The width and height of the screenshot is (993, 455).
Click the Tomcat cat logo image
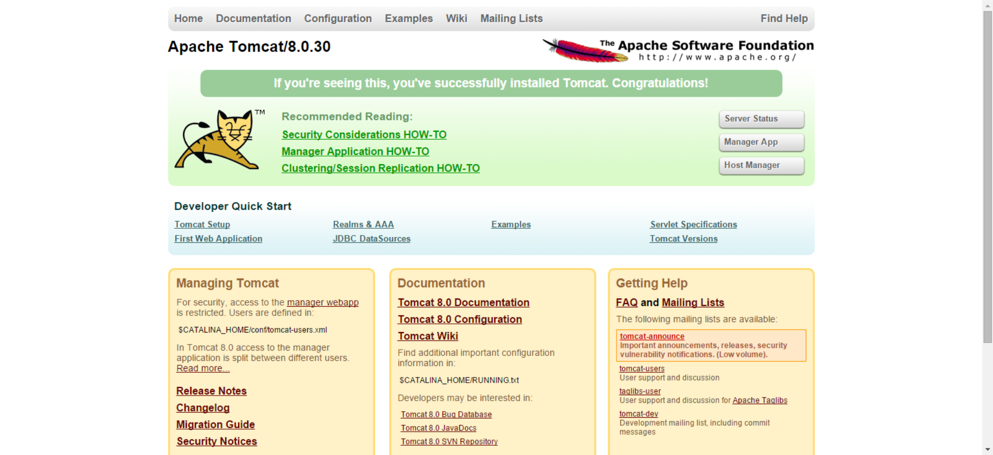point(219,139)
